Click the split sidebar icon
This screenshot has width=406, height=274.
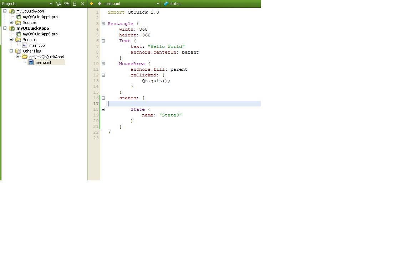(x=75, y=4)
